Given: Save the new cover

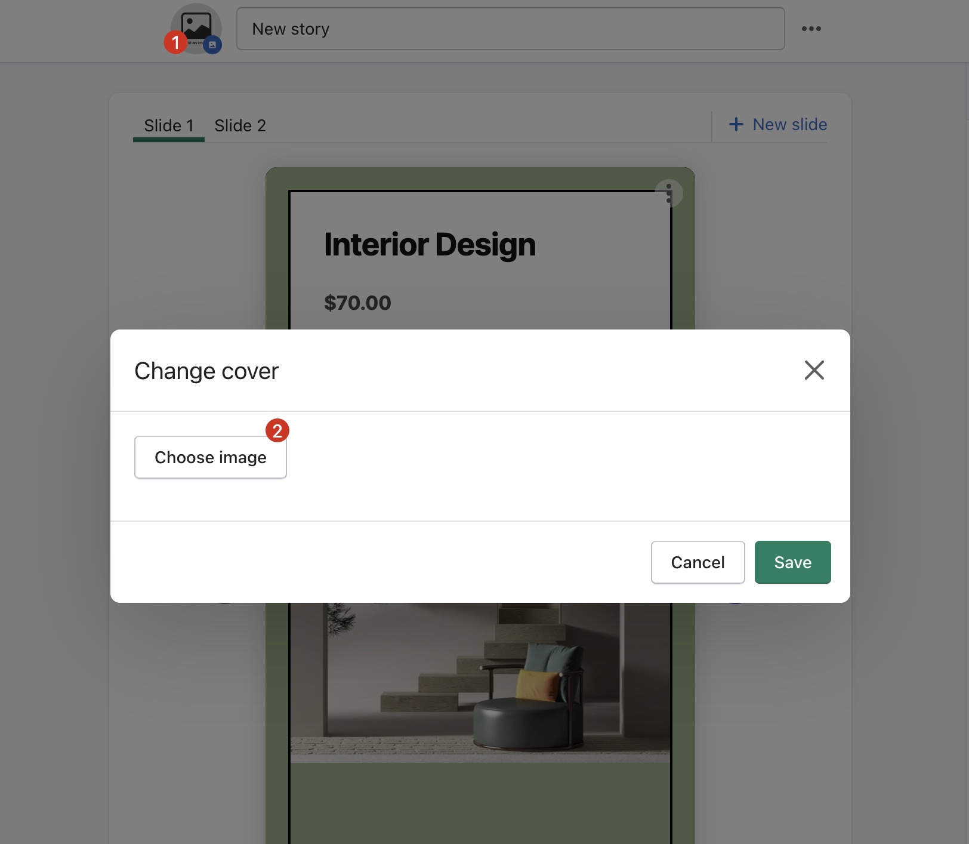Looking at the screenshot, I should 792,562.
